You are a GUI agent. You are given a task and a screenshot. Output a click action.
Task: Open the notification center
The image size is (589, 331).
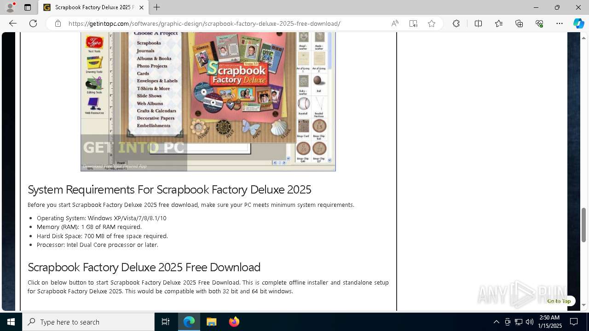click(x=574, y=322)
